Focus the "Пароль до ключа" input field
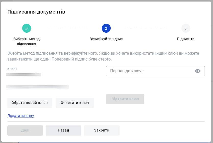The width and height of the screenshot is (213, 143). click(x=151, y=71)
